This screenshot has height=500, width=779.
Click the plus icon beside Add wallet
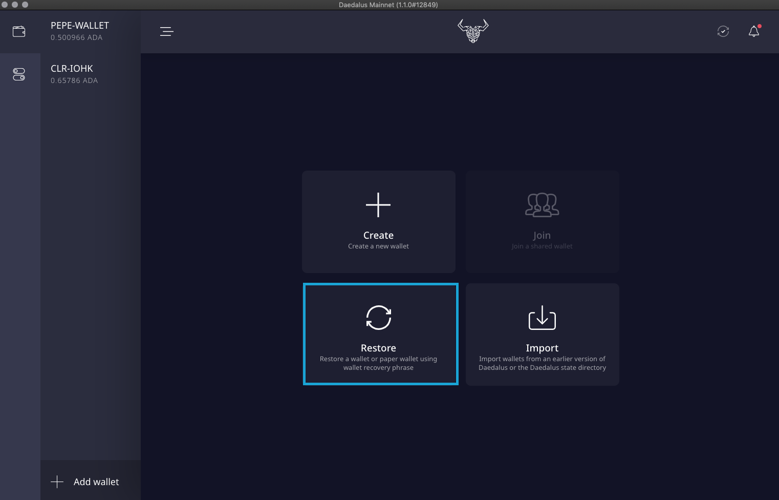pos(57,482)
